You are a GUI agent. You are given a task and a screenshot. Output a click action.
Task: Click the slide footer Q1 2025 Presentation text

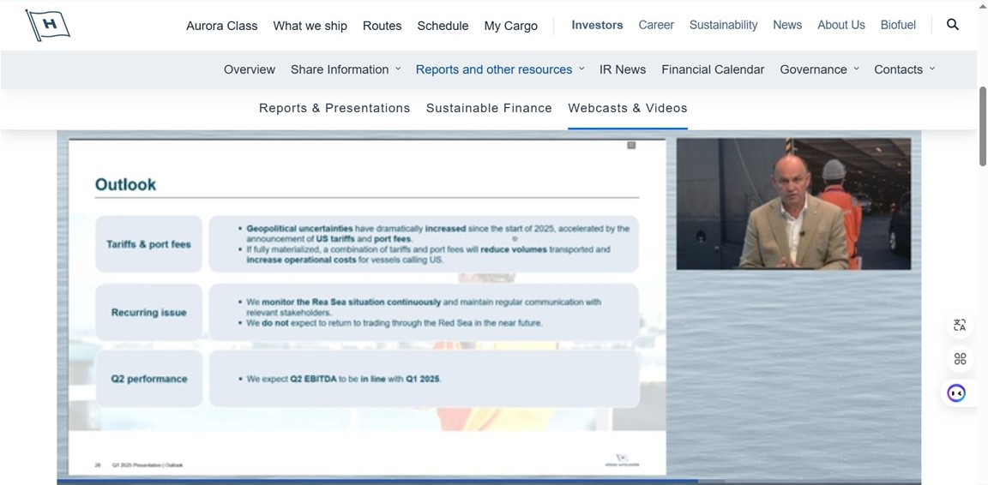[148, 464]
